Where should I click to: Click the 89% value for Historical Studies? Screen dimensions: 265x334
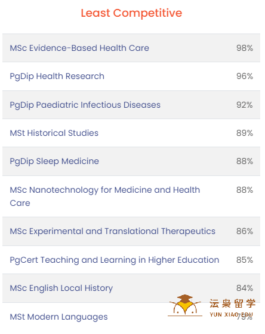[x=245, y=133]
